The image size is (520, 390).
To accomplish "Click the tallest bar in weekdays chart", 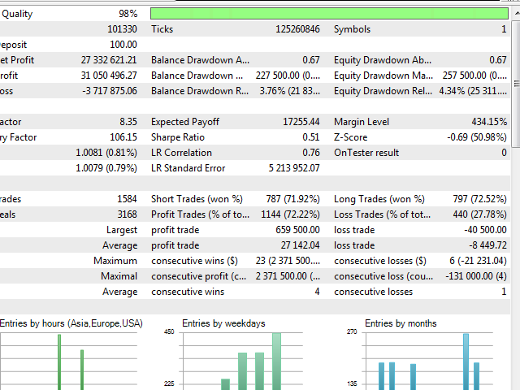I will 277,361.
